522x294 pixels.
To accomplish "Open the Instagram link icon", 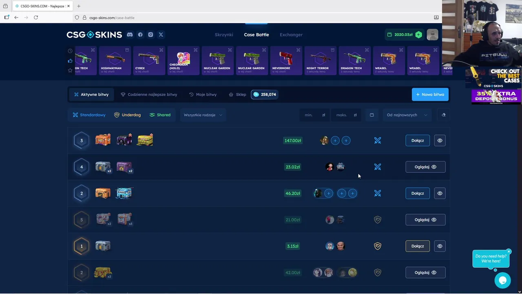I will (150, 35).
